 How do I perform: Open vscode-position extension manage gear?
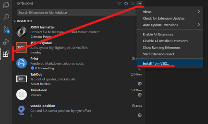click(140, 115)
